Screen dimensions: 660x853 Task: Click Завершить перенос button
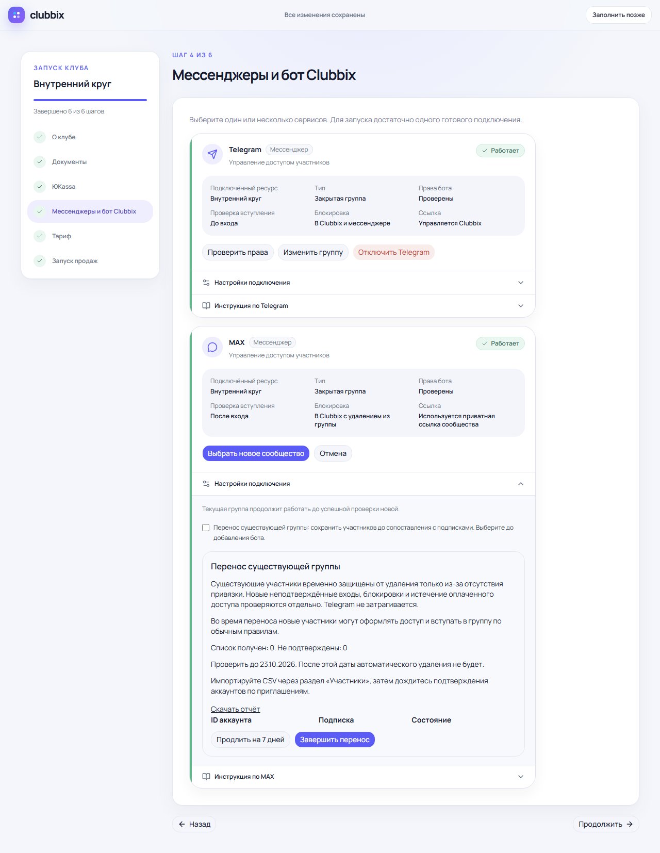pyautogui.click(x=335, y=740)
